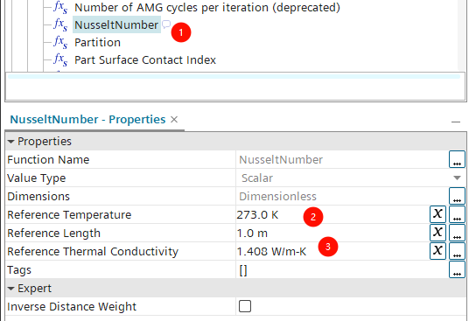
Task: Click the comment bubble icon next to NusseltNumber
Action: pos(166,24)
